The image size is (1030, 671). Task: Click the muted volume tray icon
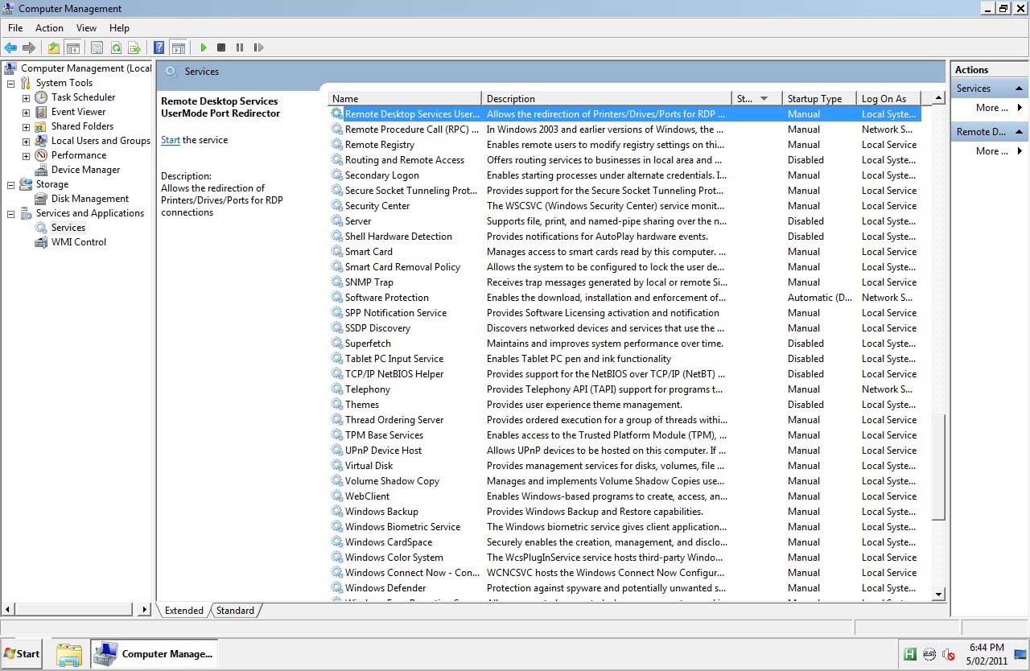[x=949, y=653]
